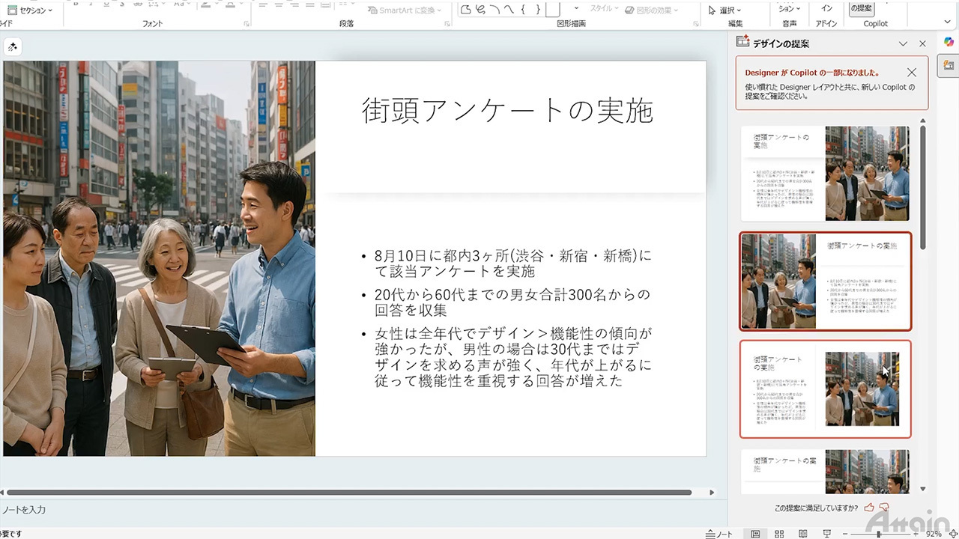
Task: Switch to reading view
Action: click(802, 534)
